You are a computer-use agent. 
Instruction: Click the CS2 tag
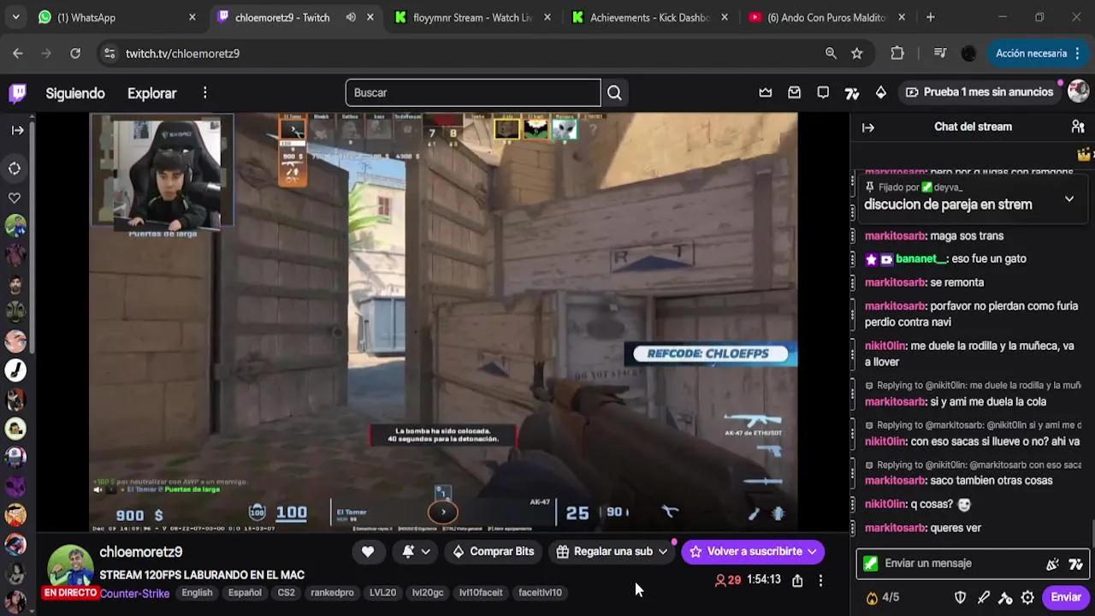(x=286, y=593)
